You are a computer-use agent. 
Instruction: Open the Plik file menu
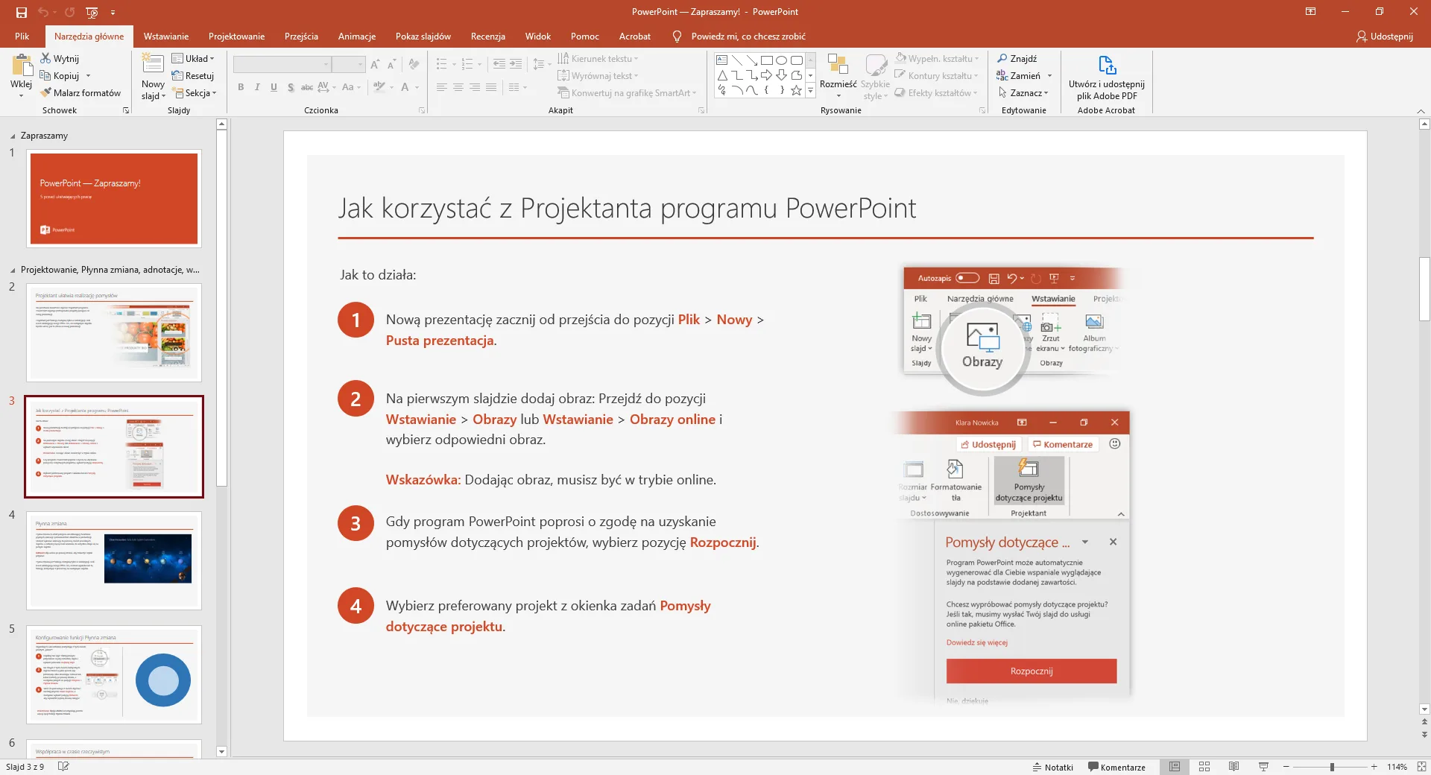click(x=22, y=36)
